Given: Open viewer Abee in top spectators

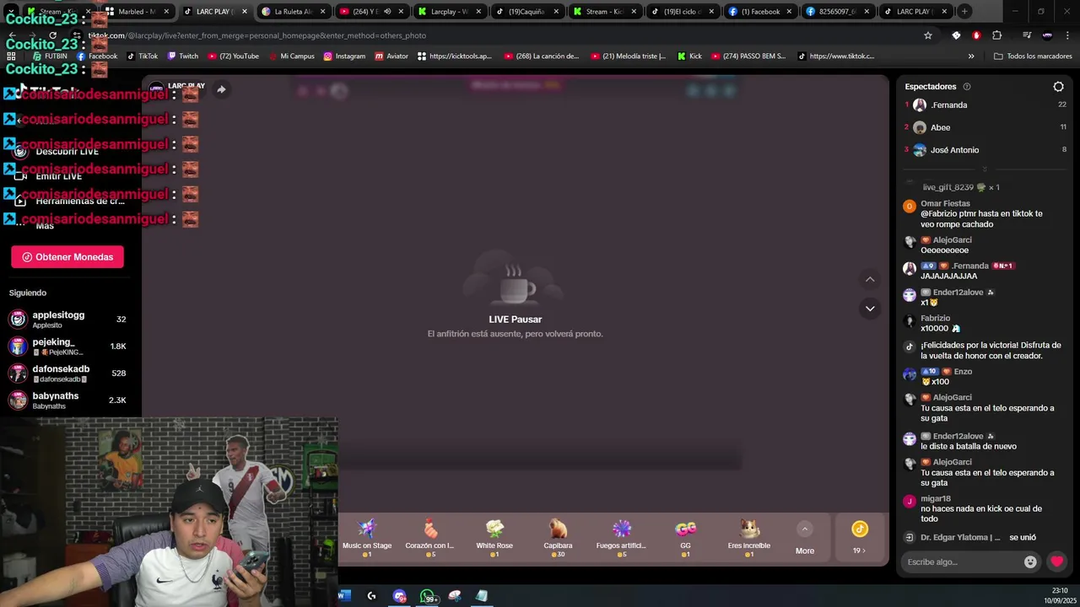Looking at the screenshot, I should (940, 127).
